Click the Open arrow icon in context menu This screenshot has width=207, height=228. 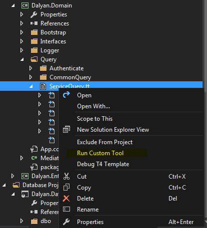tap(66, 95)
